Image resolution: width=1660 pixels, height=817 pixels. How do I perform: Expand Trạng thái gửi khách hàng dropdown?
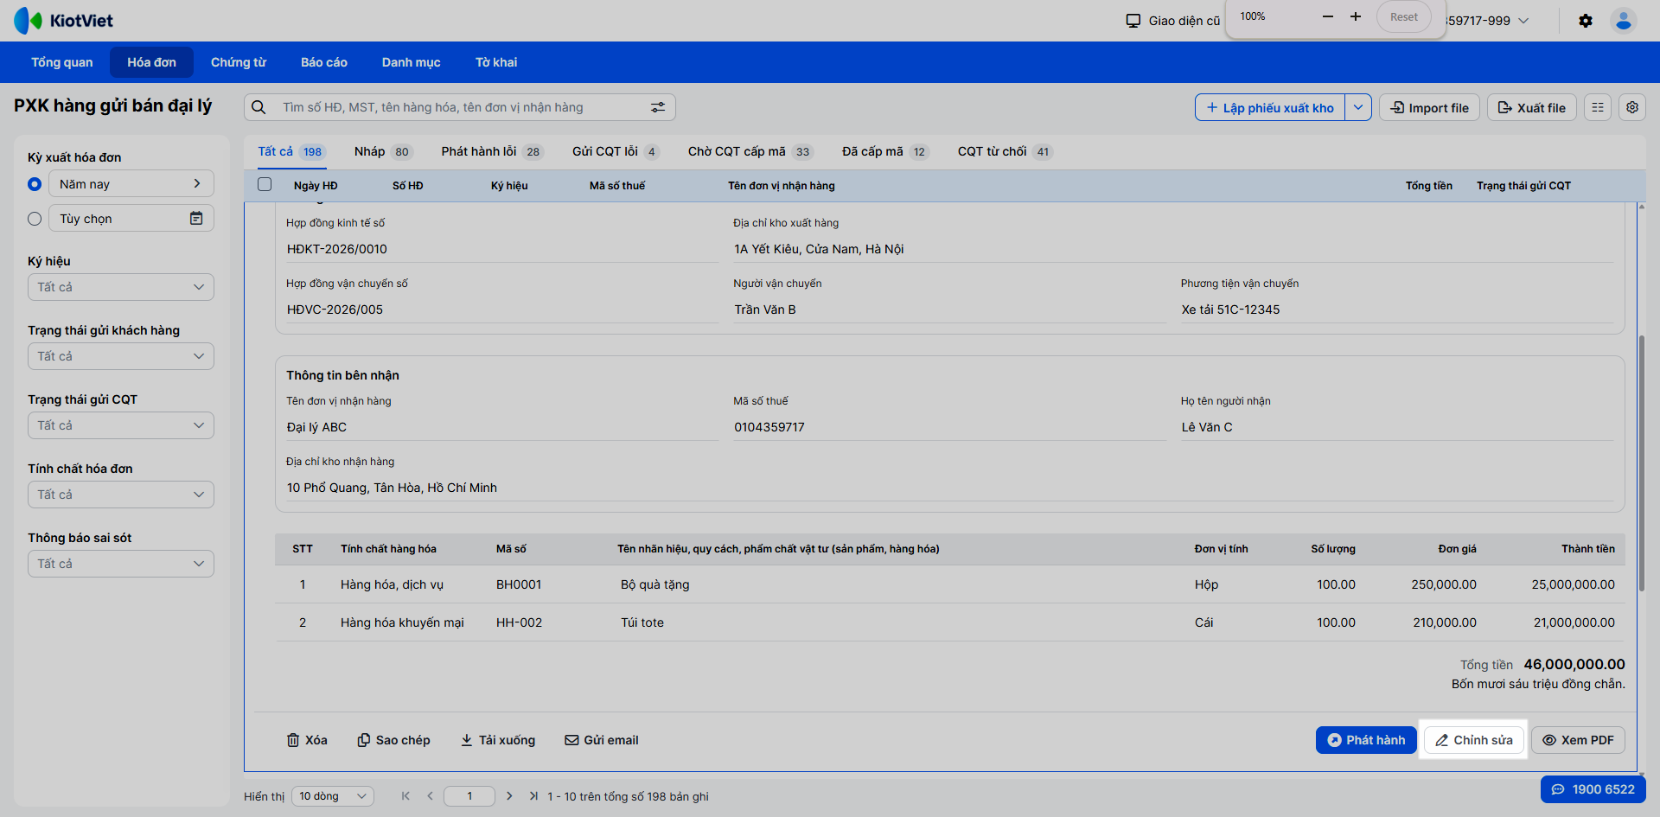point(121,356)
